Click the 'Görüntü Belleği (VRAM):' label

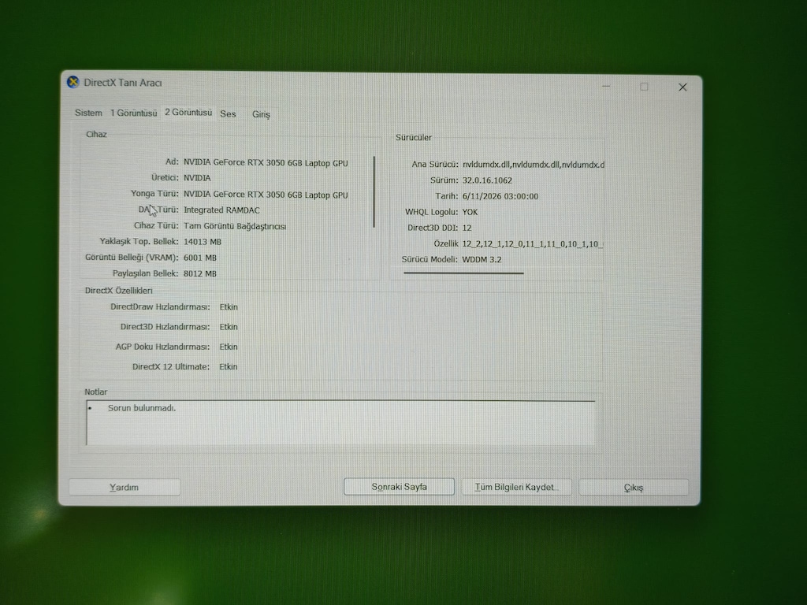tap(132, 258)
